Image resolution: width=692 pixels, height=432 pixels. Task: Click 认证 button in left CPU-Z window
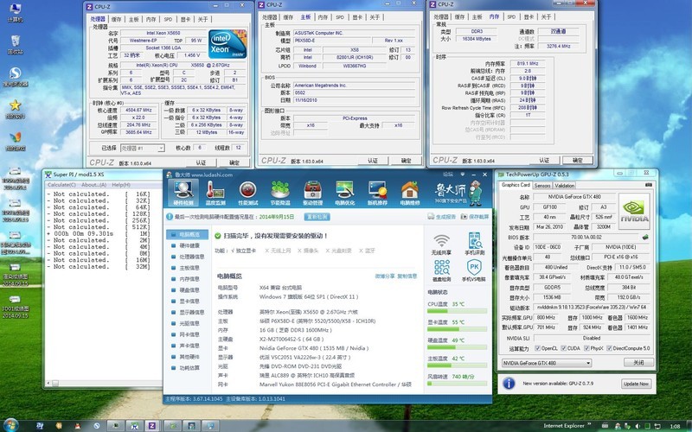pos(201,162)
